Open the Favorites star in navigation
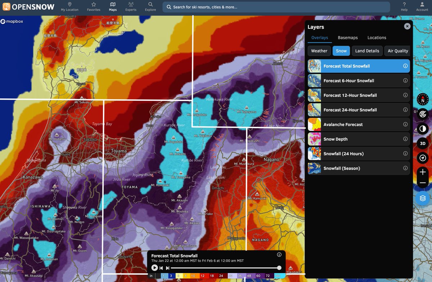The height and width of the screenshot is (282, 432). click(94, 7)
